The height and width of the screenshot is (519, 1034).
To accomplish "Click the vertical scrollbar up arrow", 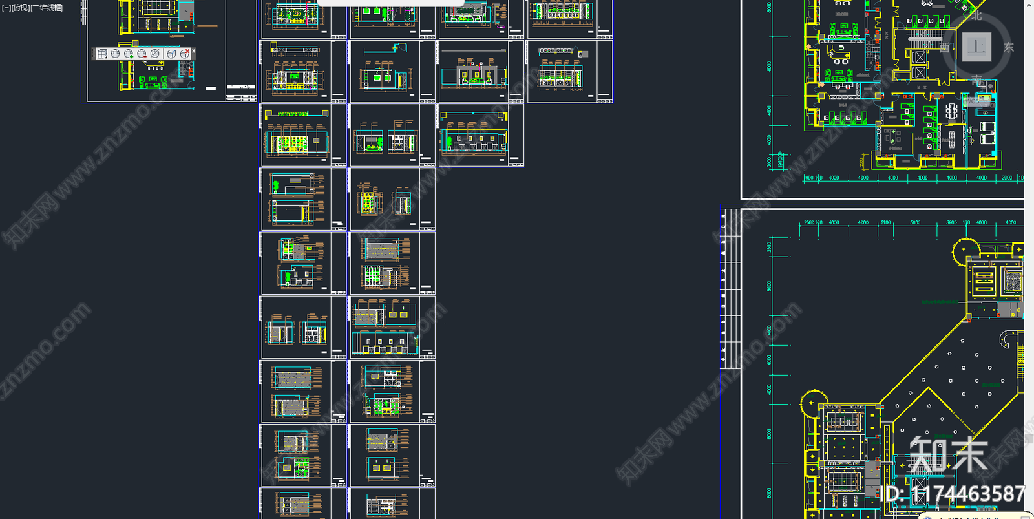I will pos(1029,5).
